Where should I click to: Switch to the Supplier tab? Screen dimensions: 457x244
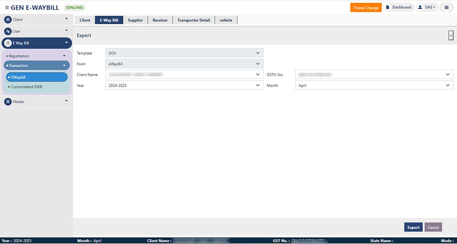tap(135, 20)
